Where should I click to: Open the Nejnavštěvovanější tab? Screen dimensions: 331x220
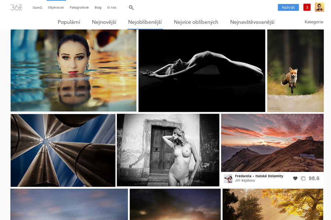252,22
